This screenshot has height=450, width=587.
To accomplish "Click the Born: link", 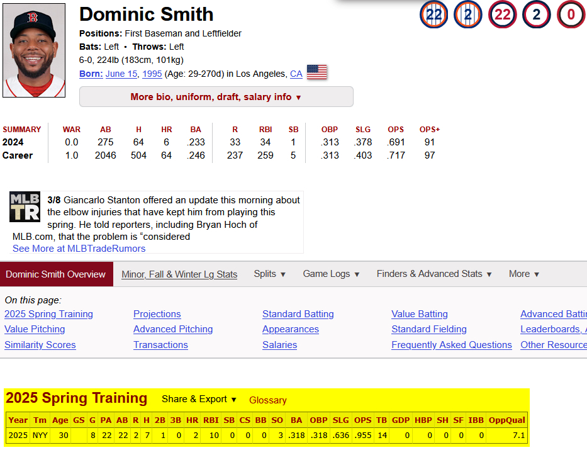I will point(91,74).
